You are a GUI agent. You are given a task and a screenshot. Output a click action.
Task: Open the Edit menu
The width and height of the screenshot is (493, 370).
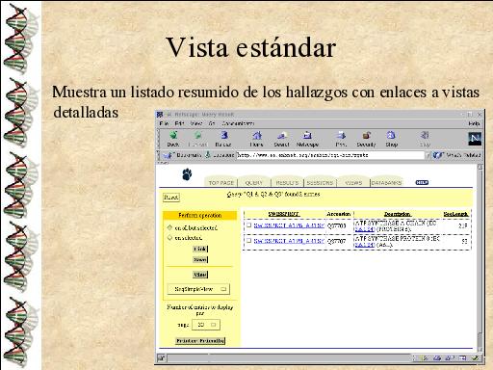tap(179, 123)
